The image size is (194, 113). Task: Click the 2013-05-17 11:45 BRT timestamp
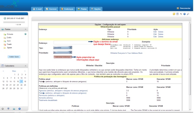point(15,19)
